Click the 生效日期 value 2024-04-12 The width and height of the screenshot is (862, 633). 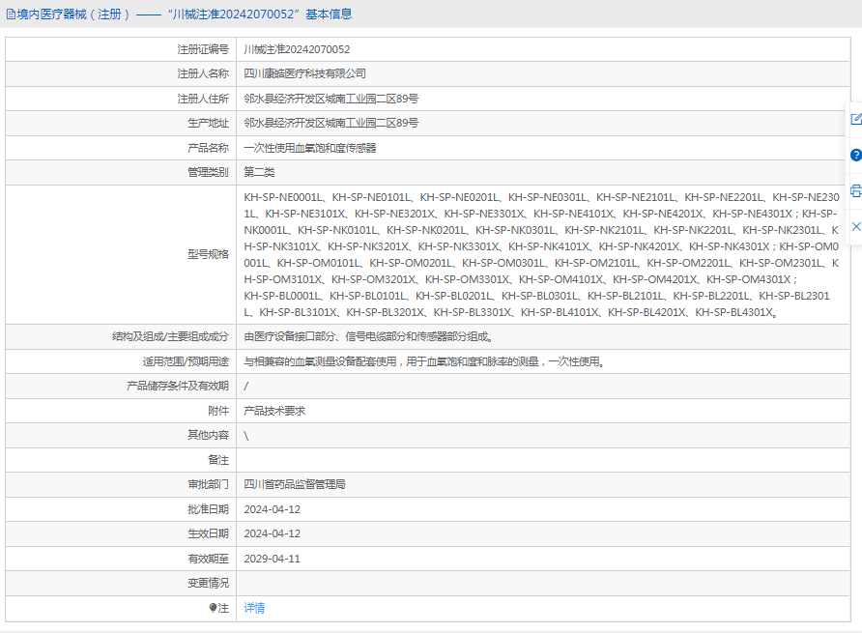click(273, 533)
